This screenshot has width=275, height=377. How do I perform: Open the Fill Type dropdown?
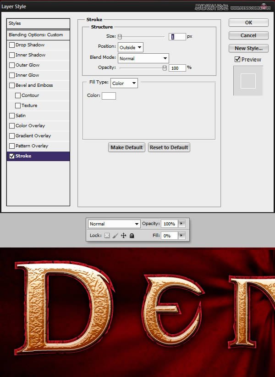tap(124, 83)
